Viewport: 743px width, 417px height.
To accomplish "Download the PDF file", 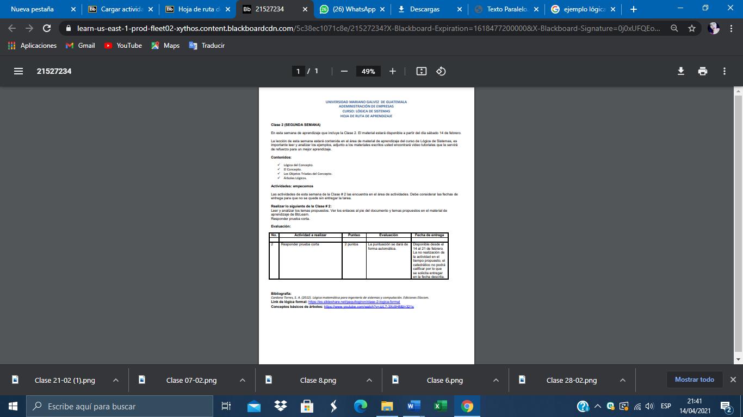I will [x=680, y=71].
